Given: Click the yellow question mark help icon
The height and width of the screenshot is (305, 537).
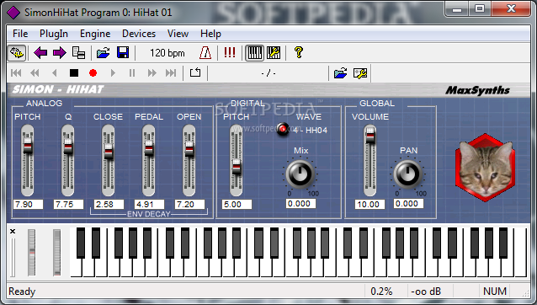Looking at the screenshot, I should pyautogui.click(x=299, y=52).
